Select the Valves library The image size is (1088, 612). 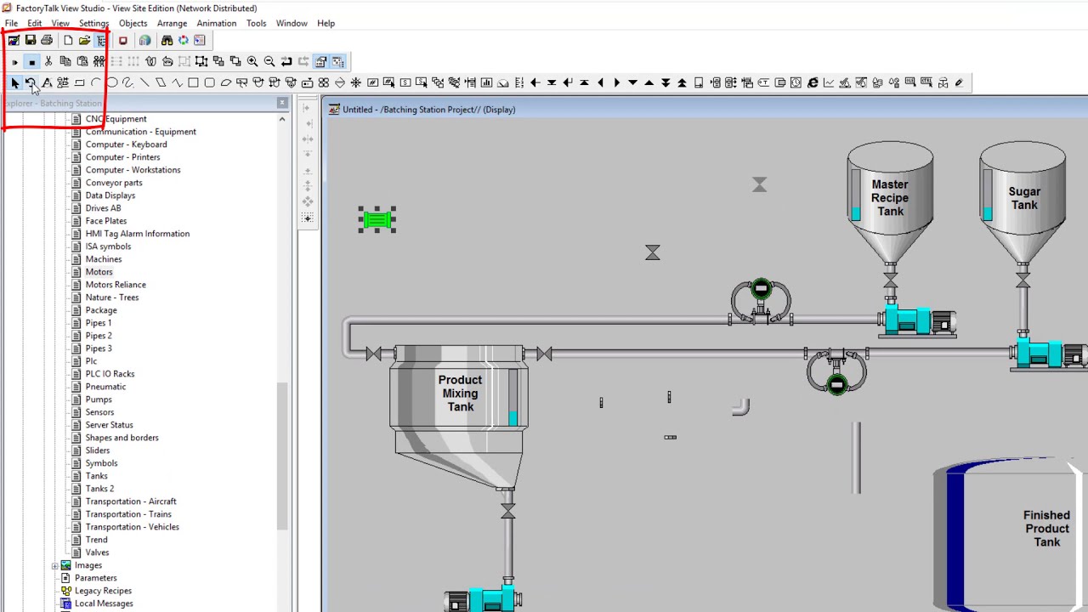pyautogui.click(x=97, y=552)
